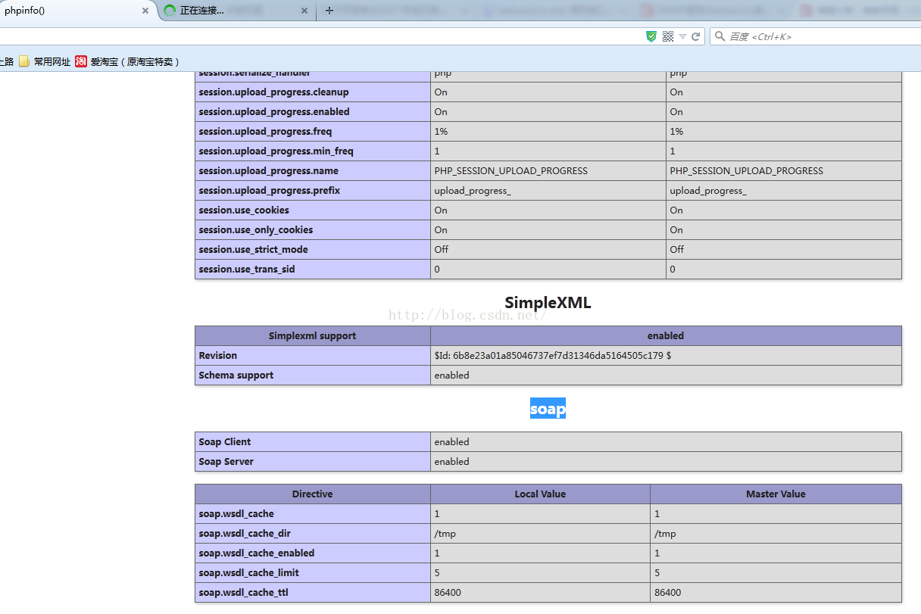
Task: Click the red 爱淘宝 bookmark icon
Action: pos(81,62)
